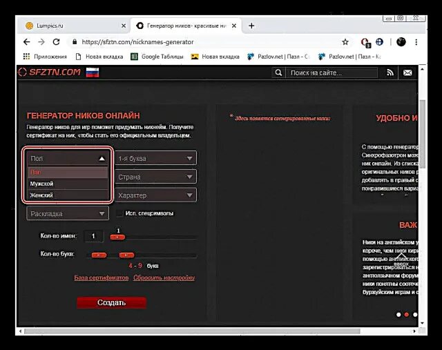Open the red extension icon with badge
Viewport: 442px width, 350px height.
[365, 42]
